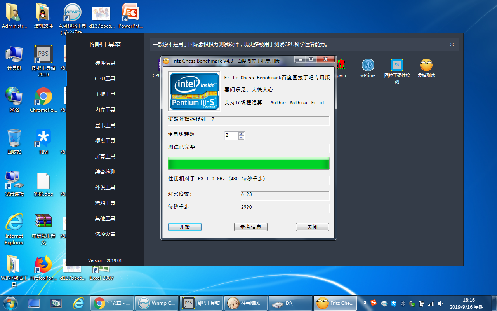The height and width of the screenshot is (311, 497).
Task: Click the Bluetooth tray icon
Action: (403, 303)
